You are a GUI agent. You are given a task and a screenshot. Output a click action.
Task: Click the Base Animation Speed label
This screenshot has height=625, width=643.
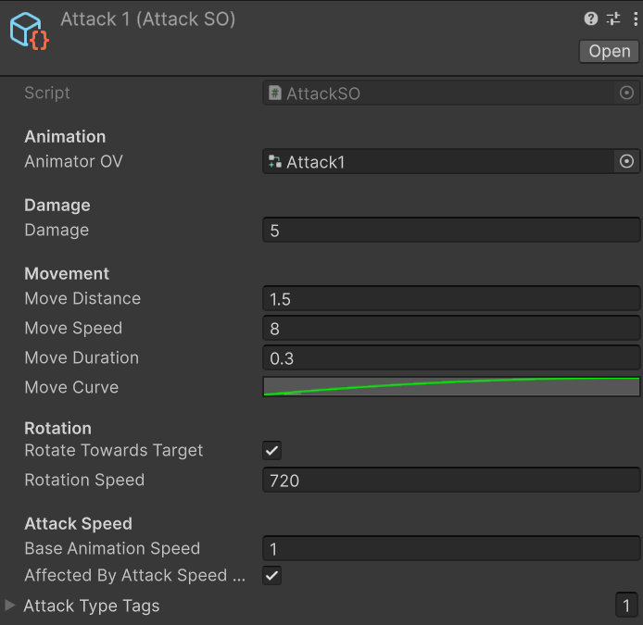tap(112, 548)
